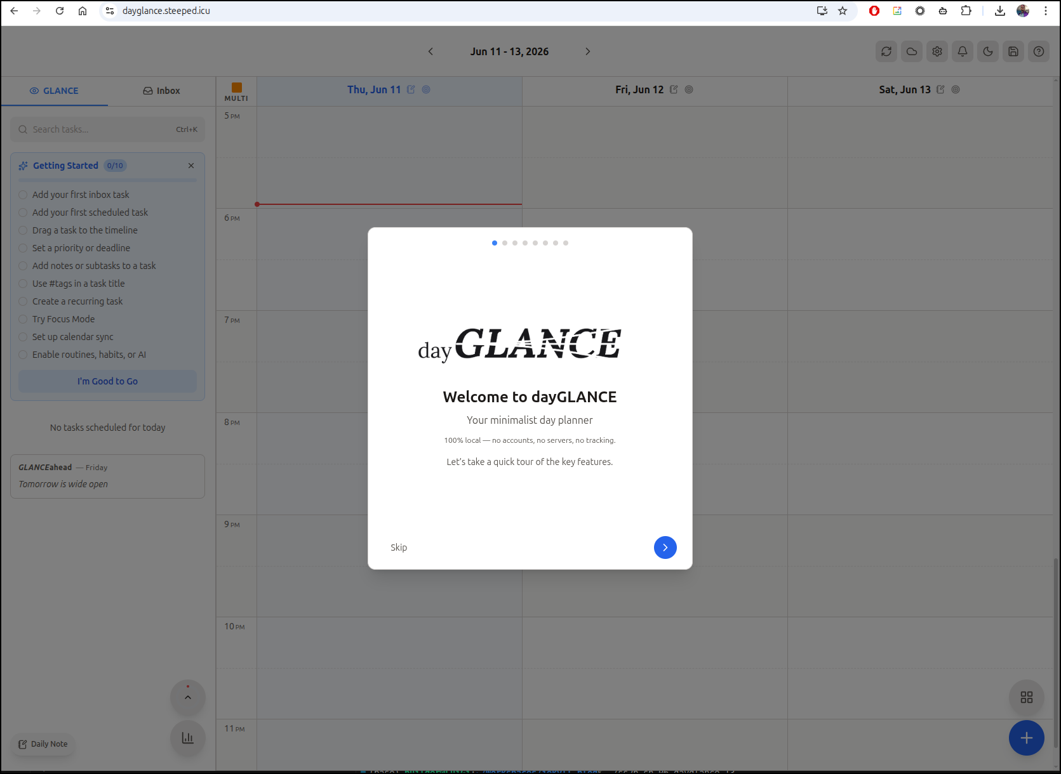Screen dimensions: 1061x774
Task: Open the note icon next to Fri, Jun 12
Action: coord(674,89)
